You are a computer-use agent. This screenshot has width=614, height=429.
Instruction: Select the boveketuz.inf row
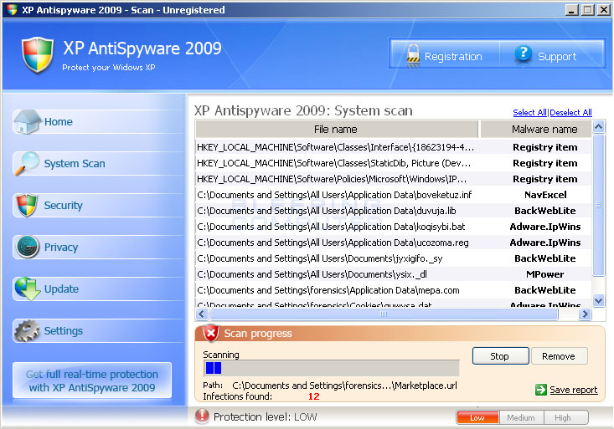393,195
